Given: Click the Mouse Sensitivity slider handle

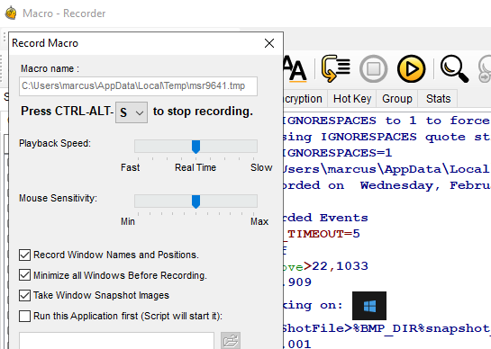Looking at the screenshot, I should click(195, 201).
